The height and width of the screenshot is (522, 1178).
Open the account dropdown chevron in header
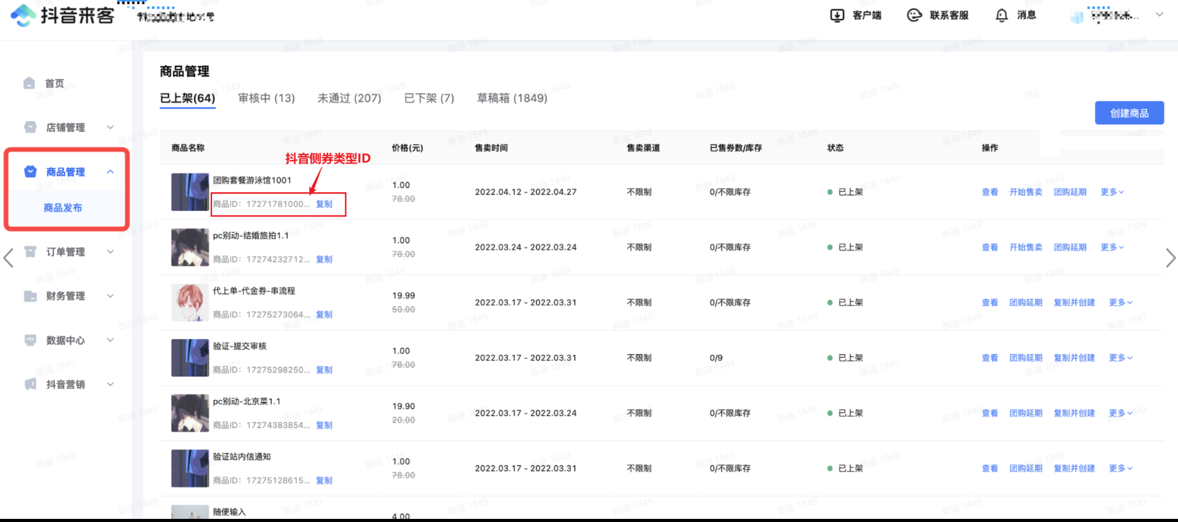pyautogui.click(x=1159, y=14)
